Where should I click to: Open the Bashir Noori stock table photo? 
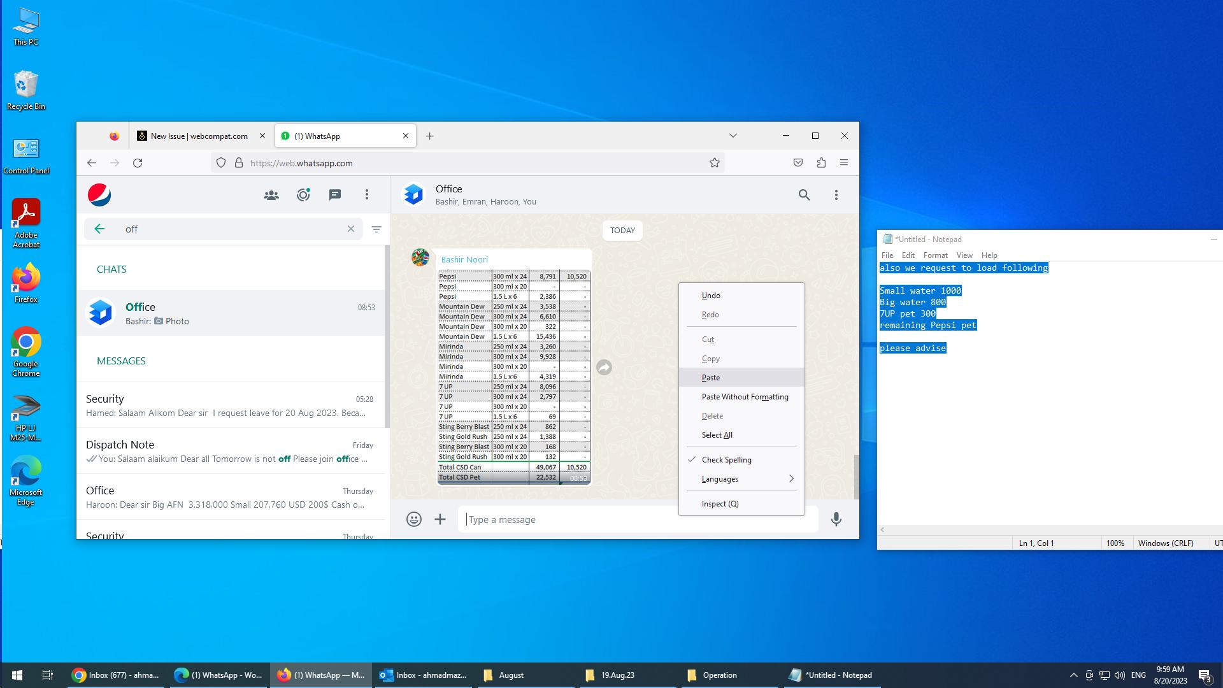[x=513, y=377]
